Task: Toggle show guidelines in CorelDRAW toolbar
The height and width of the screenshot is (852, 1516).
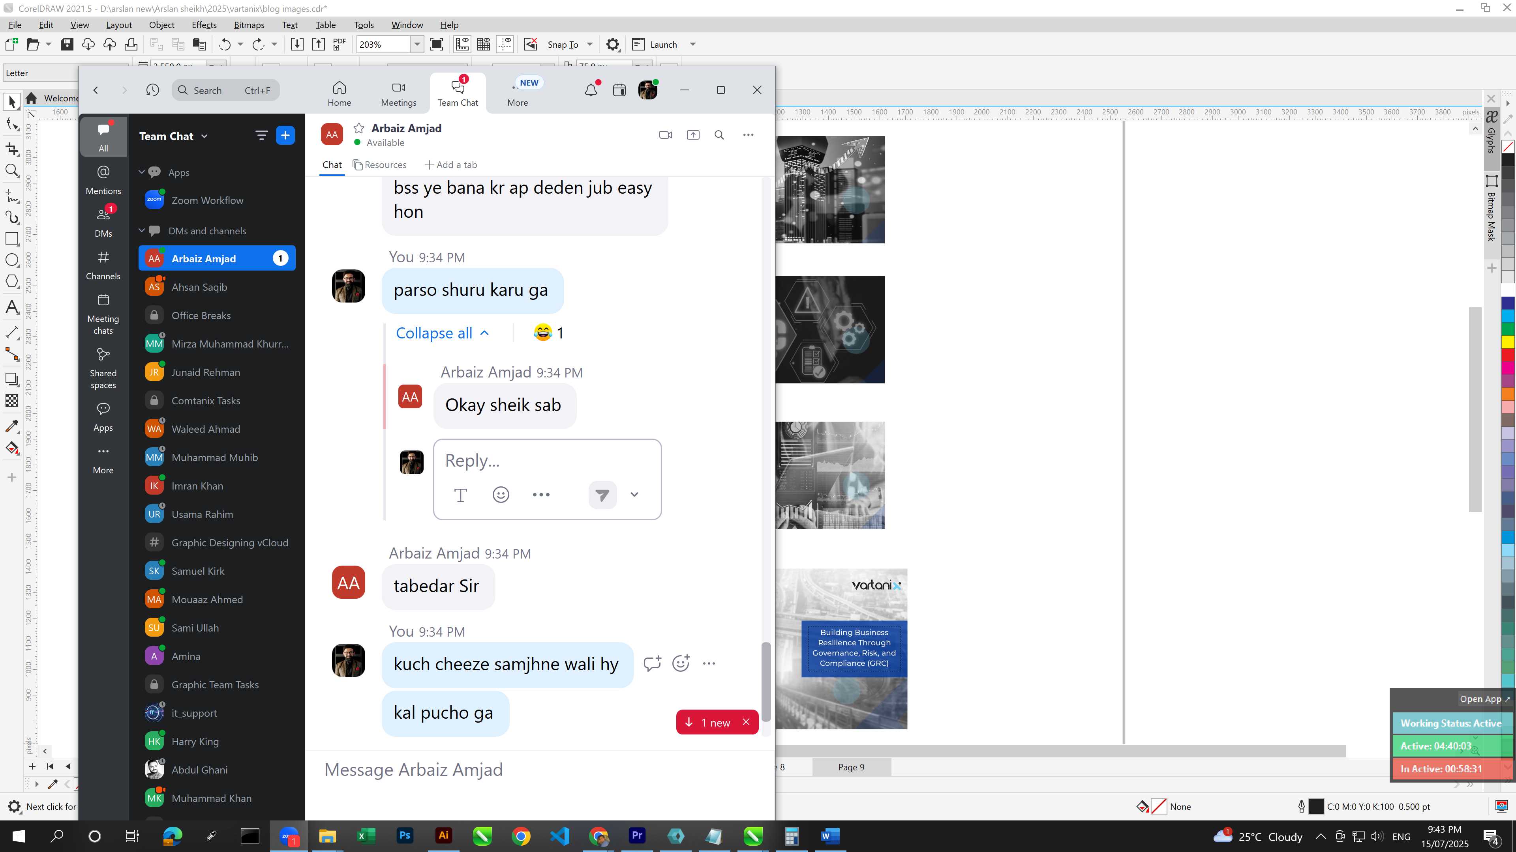Action: 505,44
